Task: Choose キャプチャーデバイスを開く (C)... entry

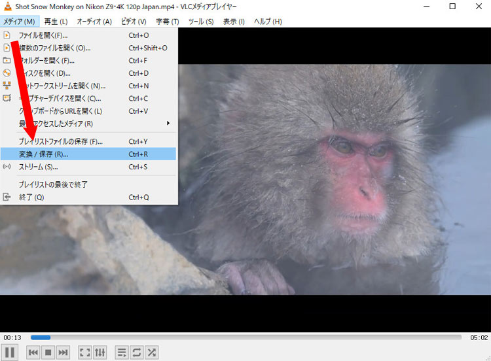Action: 88,99
